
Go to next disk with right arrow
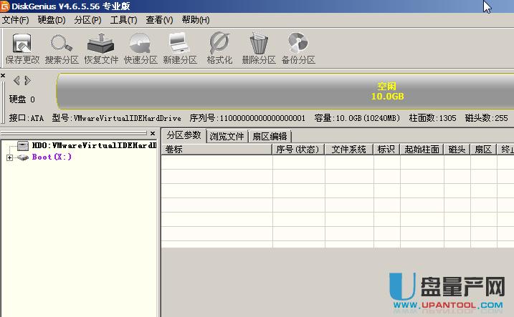(x=27, y=80)
